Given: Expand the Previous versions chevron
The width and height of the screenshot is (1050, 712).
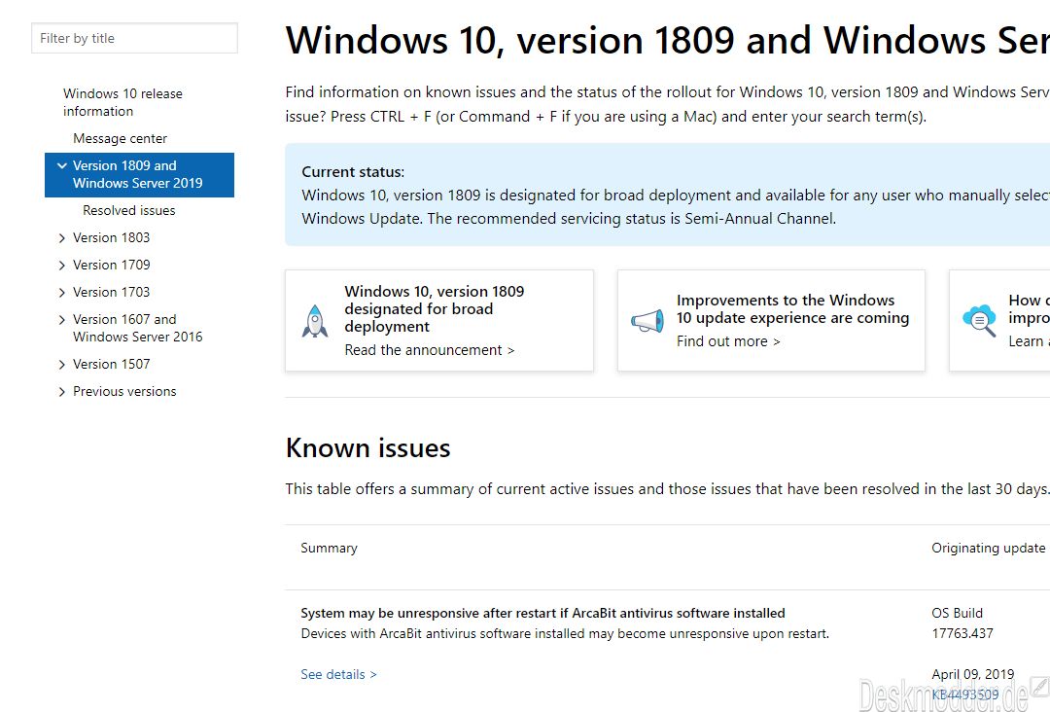Looking at the screenshot, I should pyautogui.click(x=62, y=392).
